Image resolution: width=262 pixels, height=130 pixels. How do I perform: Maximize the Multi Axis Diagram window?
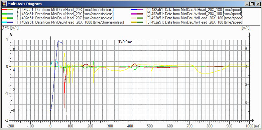click(252, 4)
